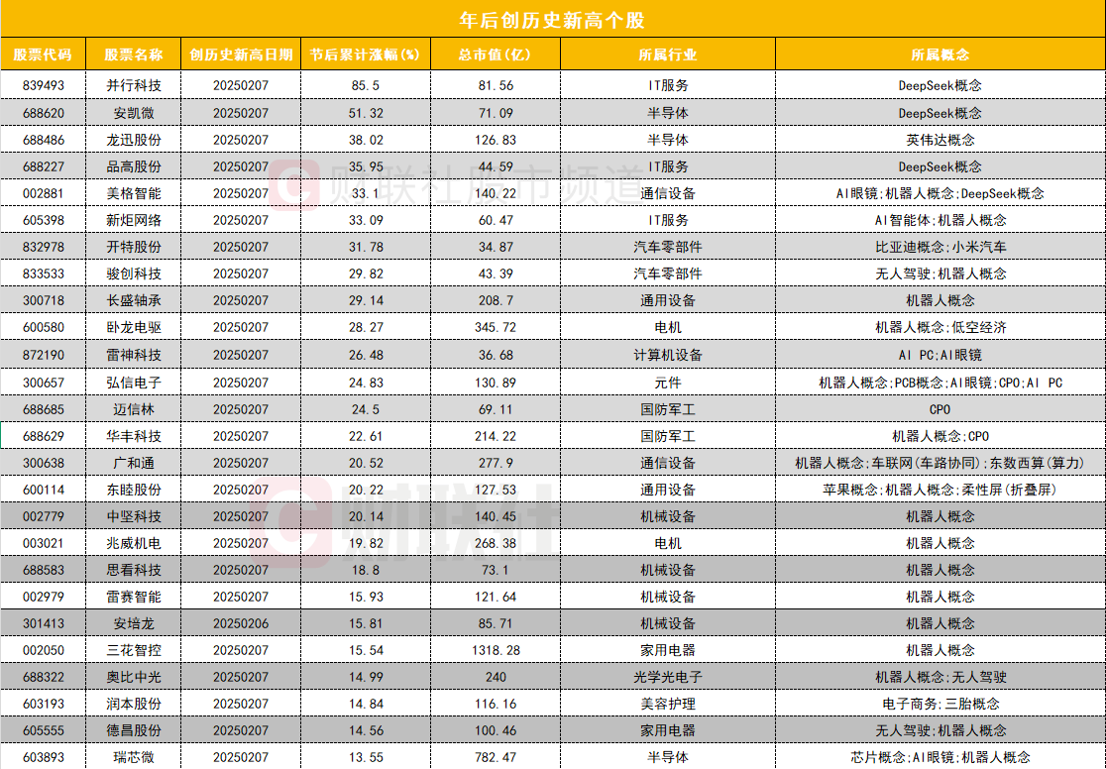
Task: Click the 年后创历史新高个股 title bar
Action: pos(553,19)
